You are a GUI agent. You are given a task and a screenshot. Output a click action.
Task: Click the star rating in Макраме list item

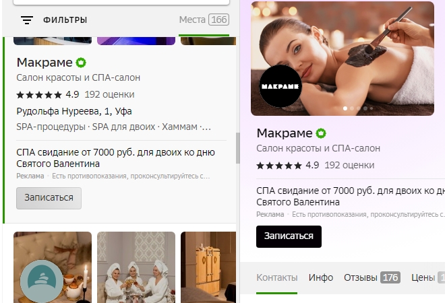[x=39, y=95]
